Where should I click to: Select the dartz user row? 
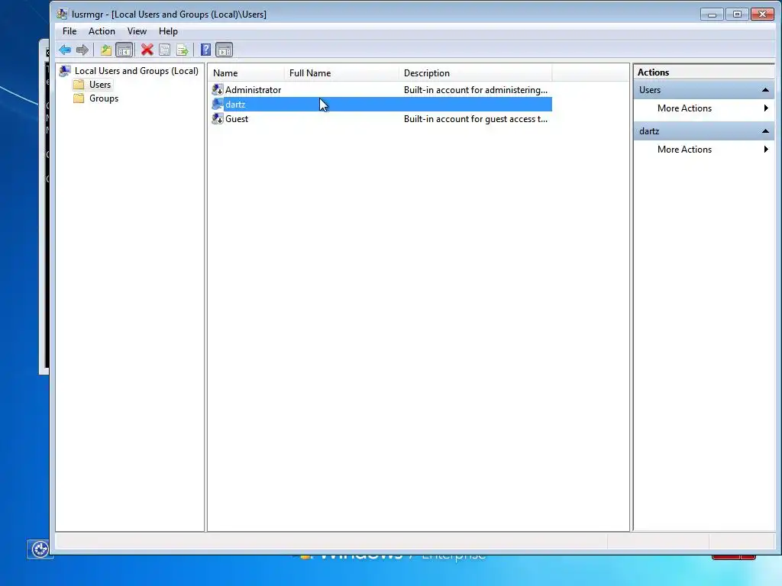[x=381, y=104]
